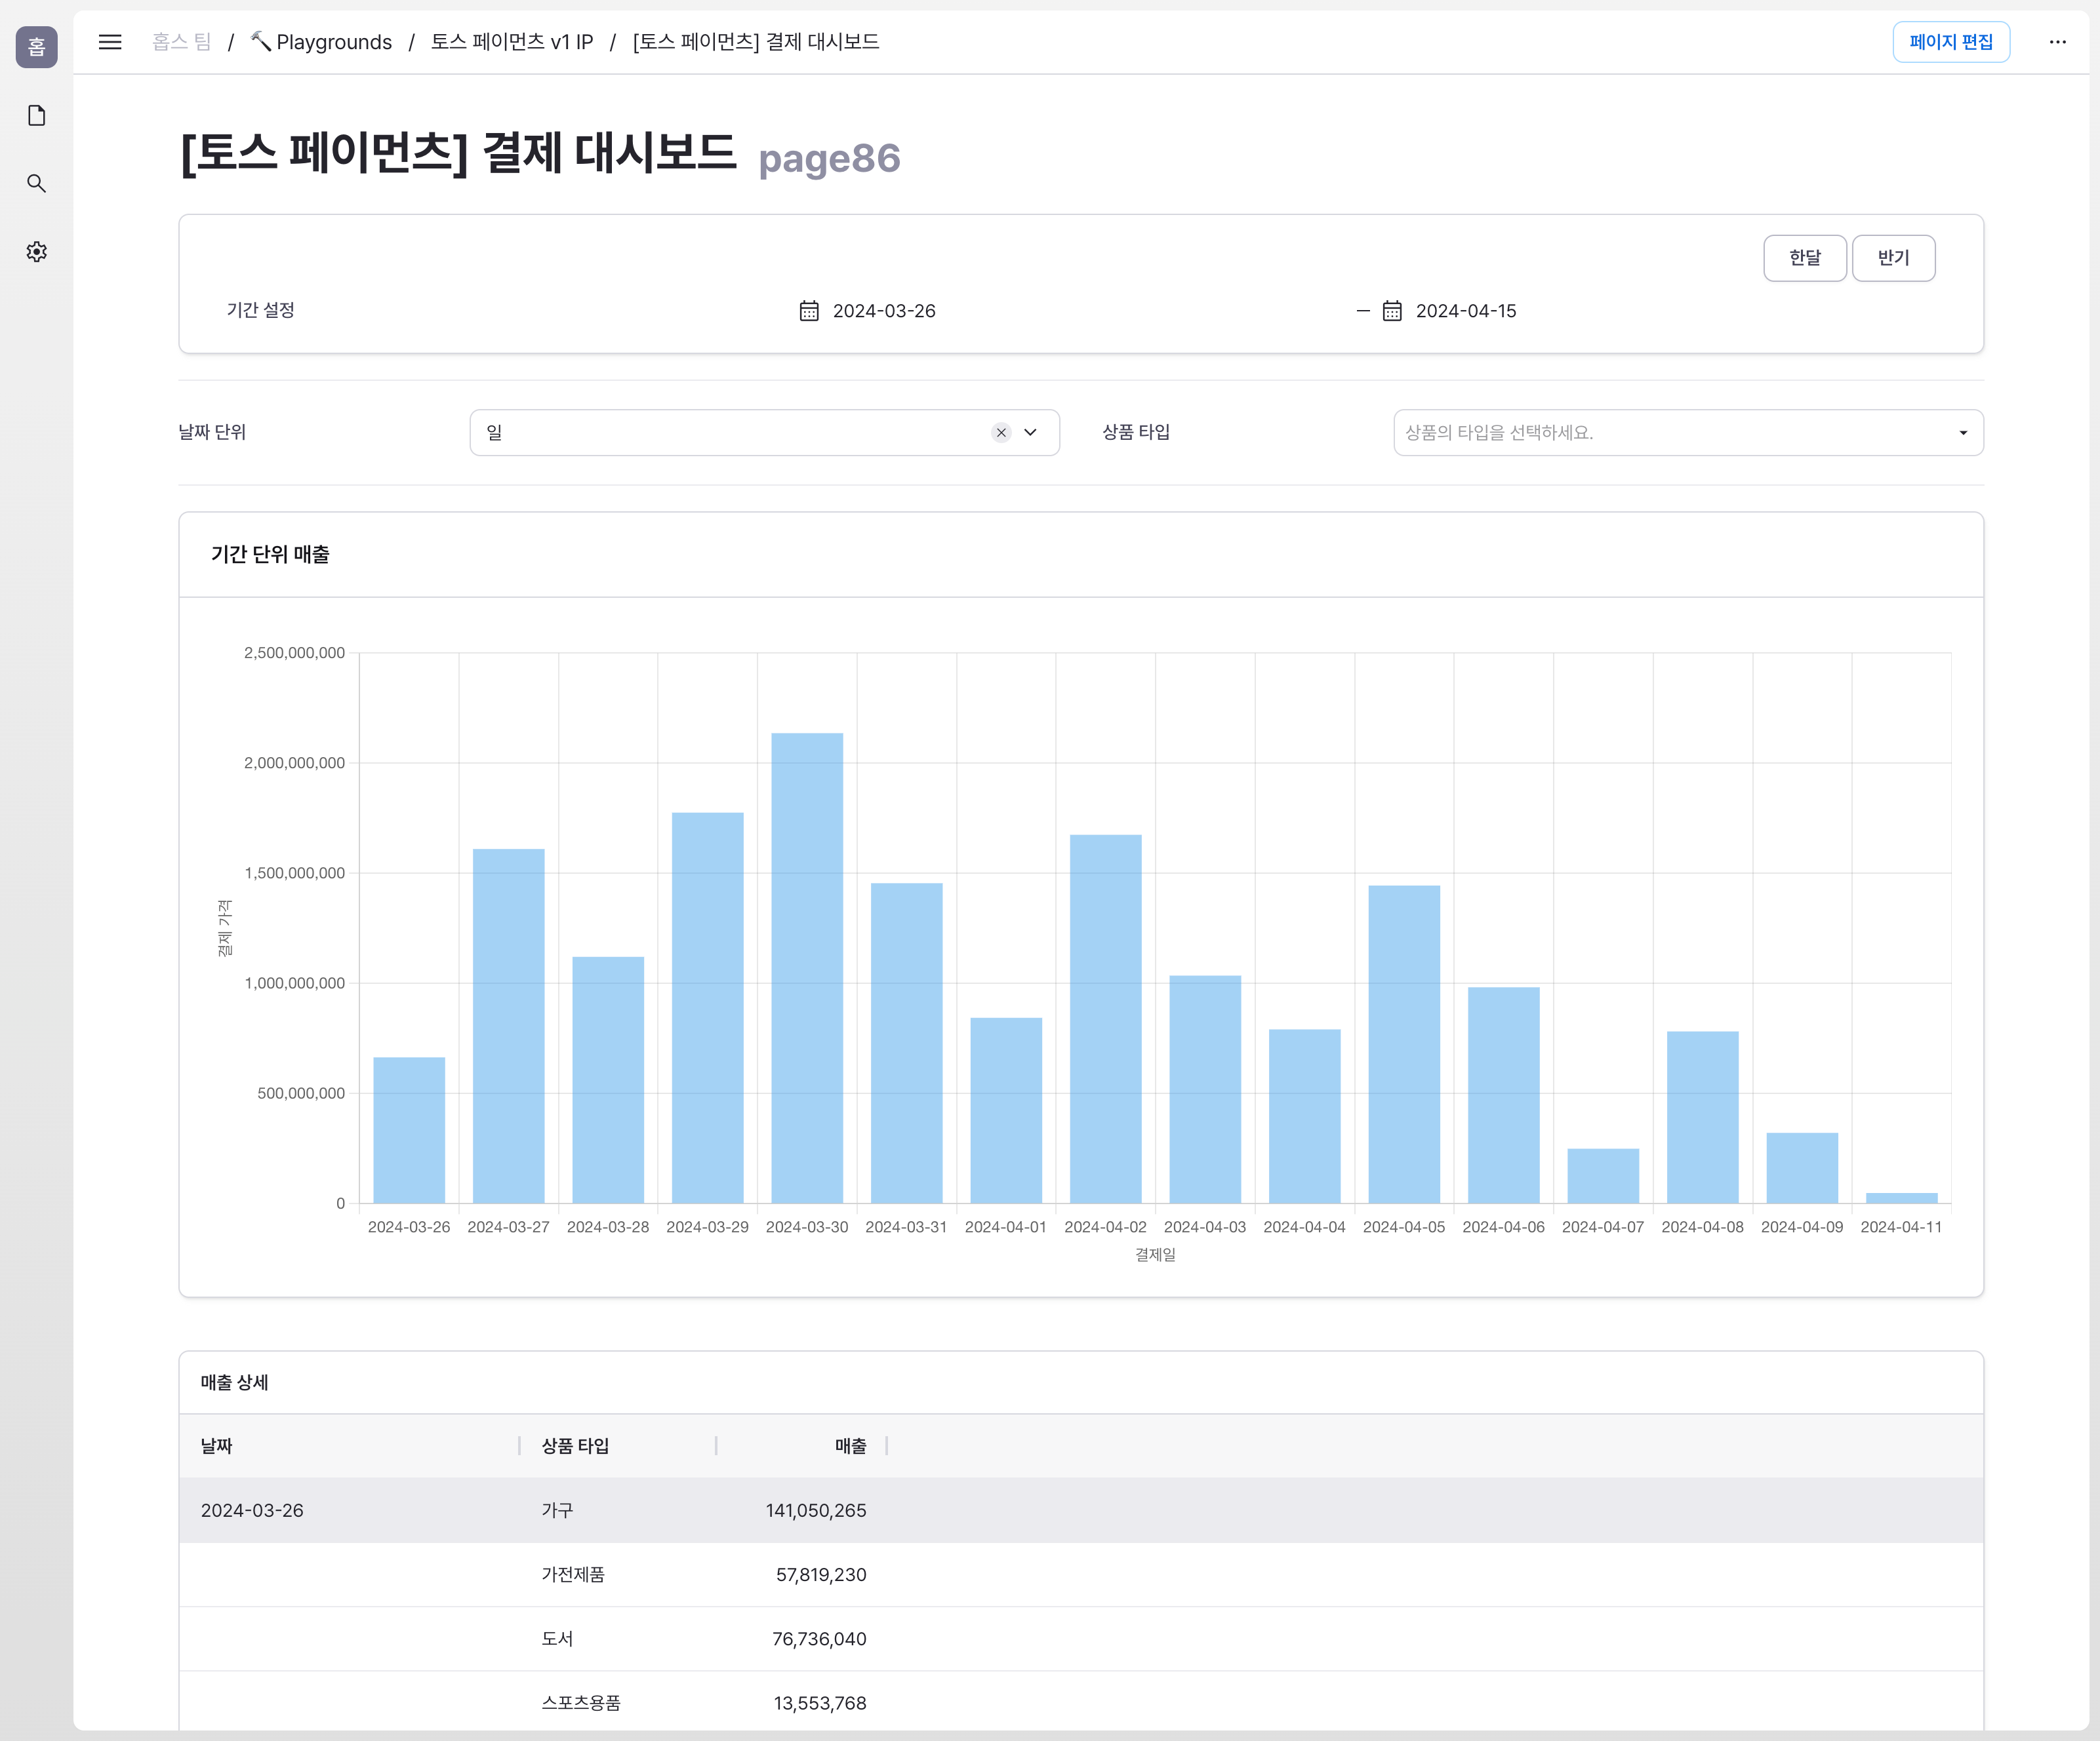Click the start date calendar icon

point(809,311)
